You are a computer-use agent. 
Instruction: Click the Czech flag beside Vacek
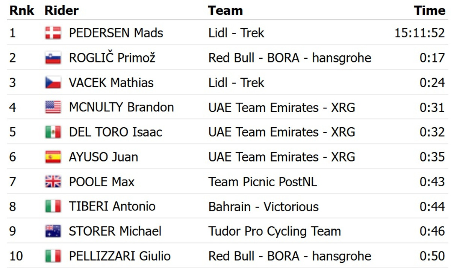53,83
